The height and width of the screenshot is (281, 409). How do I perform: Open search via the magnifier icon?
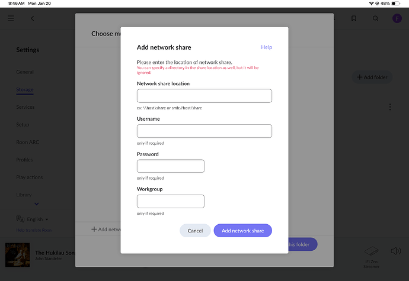point(375,18)
